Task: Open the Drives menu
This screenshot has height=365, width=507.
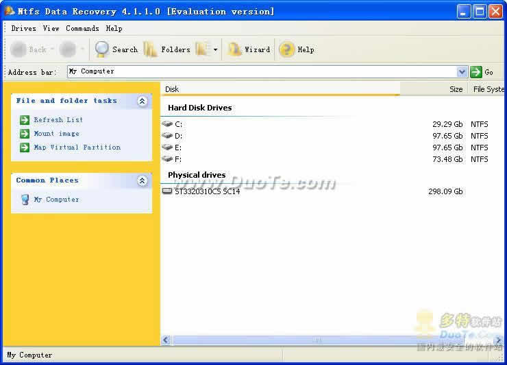Action: 23,29
